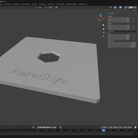Switch to Animation workspace tab

(x=42, y=4)
